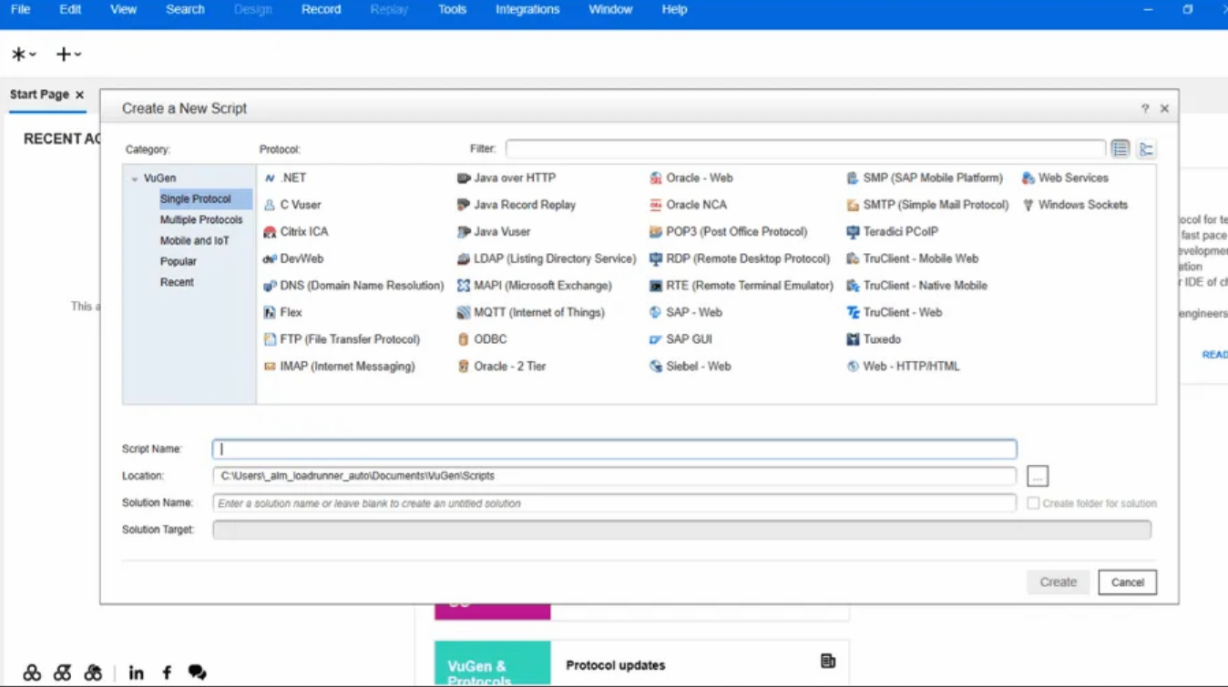
Task: Open the Tools menu
Action: (452, 9)
